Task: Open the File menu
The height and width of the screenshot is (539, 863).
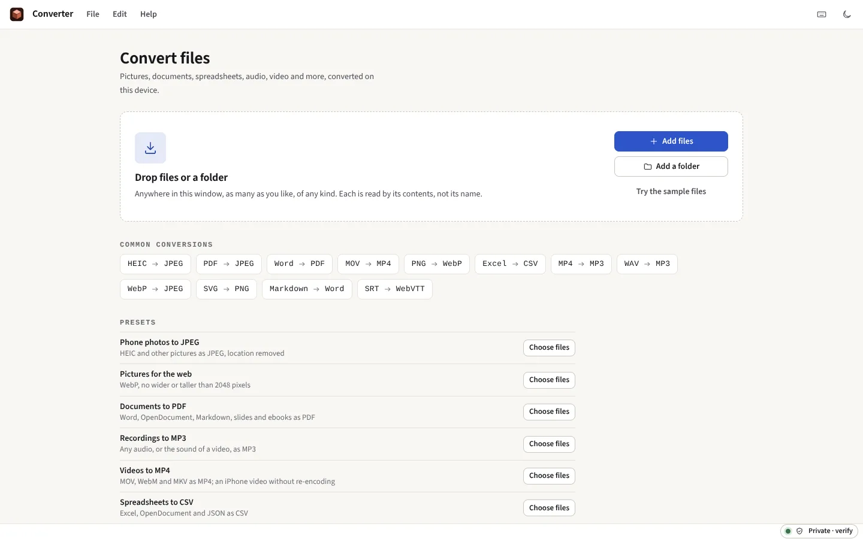Action: click(93, 14)
